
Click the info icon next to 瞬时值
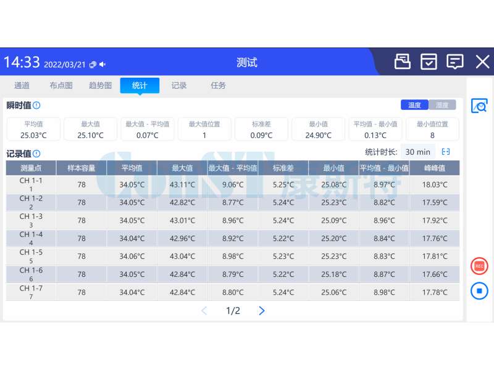click(36, 105)
